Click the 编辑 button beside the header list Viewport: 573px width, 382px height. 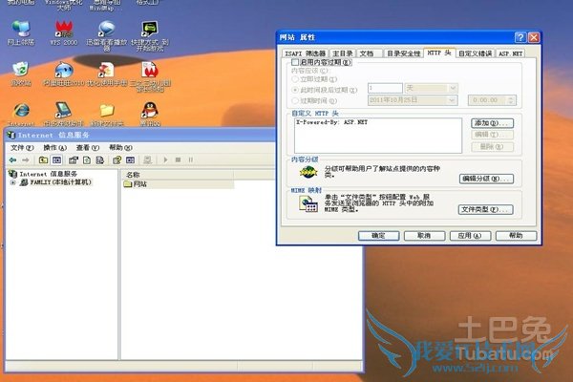coord(492,135)
